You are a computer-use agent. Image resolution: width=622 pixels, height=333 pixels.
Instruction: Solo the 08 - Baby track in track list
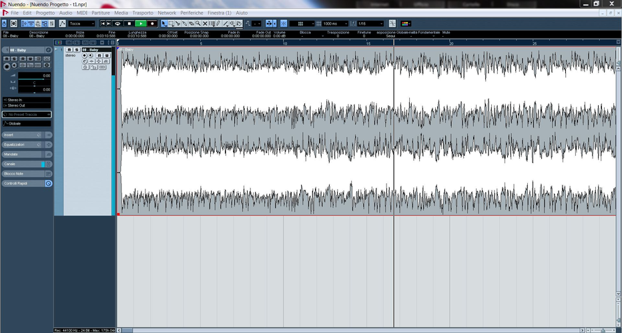[x=77, y=50]
